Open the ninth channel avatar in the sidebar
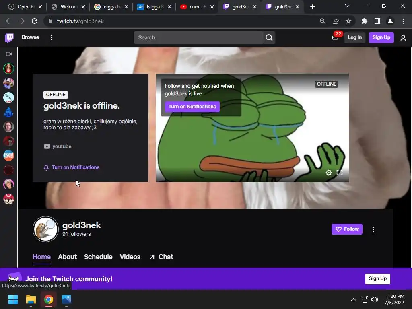 click(x=9, y=184)
